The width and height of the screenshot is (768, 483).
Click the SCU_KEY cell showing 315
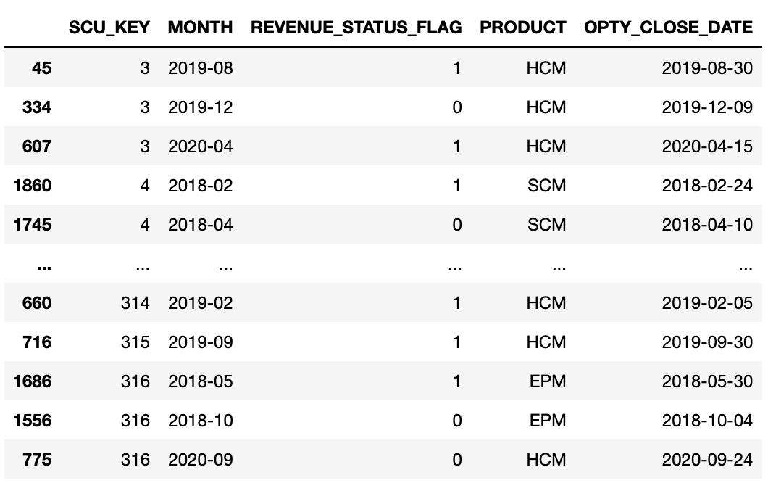(135, 342)
